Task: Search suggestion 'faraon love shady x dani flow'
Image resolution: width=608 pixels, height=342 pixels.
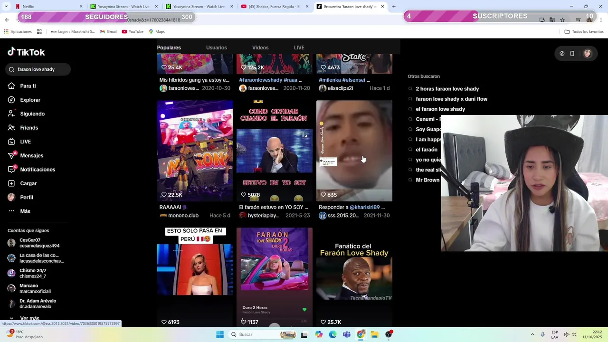Action: pos(451,99)
